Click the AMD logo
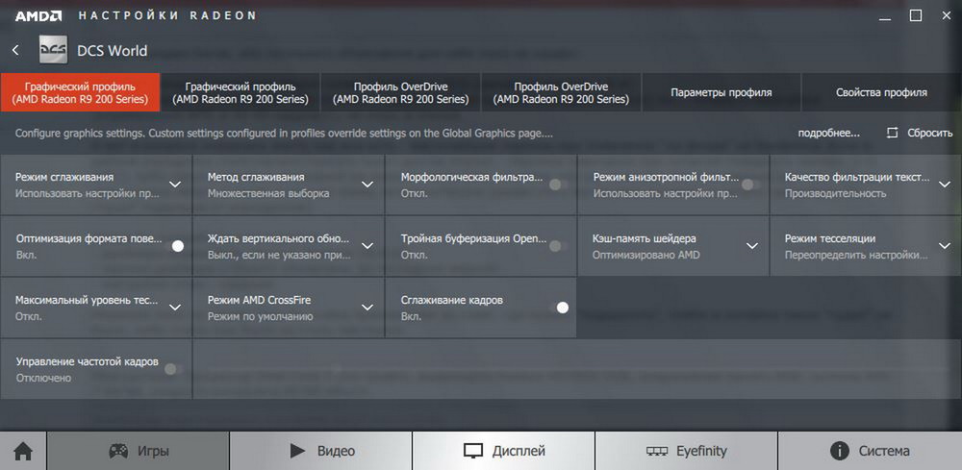 (38, 16)
